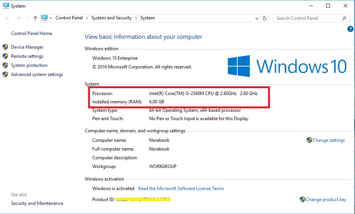Screen dimensions: 355x214
Task: Click the shield icon beside Remote settings
Action: click(5, 56)
